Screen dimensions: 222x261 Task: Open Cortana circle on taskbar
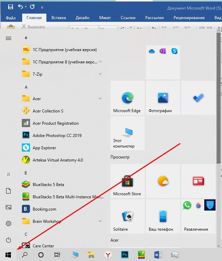click(41, 255)
